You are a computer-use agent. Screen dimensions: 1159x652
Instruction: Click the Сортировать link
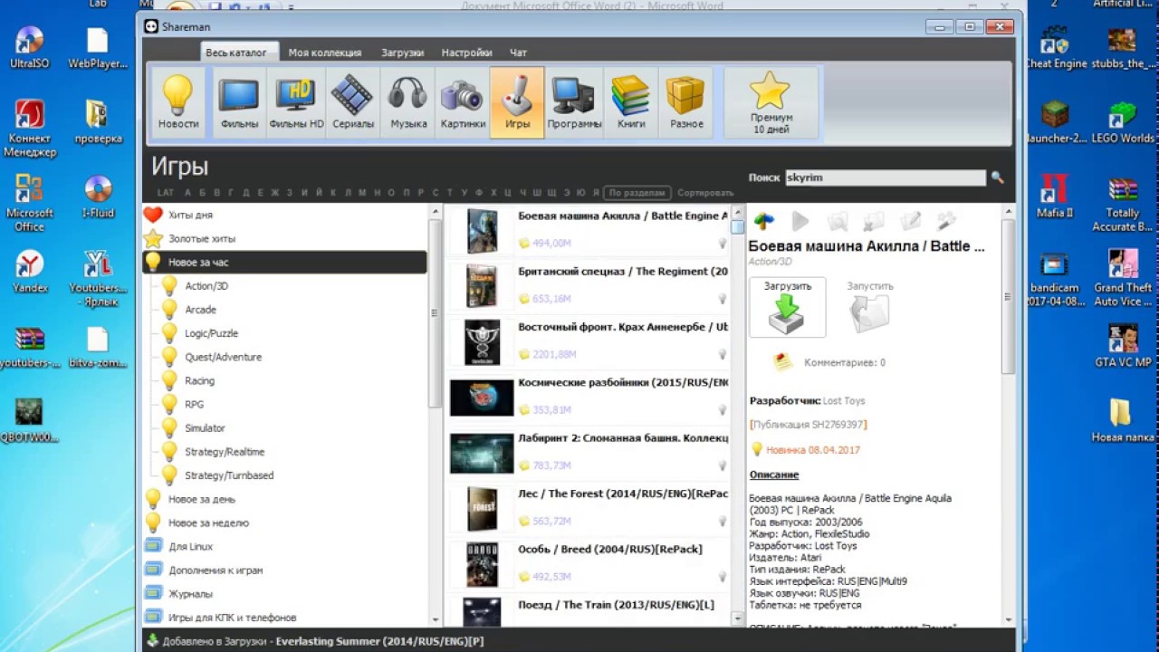click(x=705, y=193)
